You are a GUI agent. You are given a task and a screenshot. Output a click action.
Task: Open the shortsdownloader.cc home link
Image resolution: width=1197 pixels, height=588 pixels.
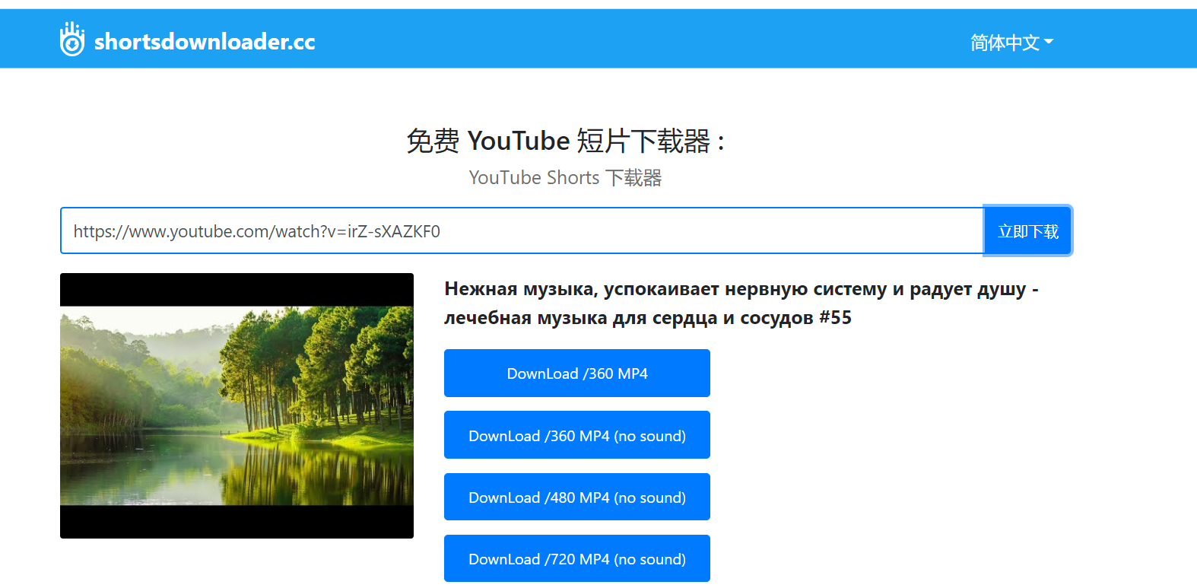[205, 41]
